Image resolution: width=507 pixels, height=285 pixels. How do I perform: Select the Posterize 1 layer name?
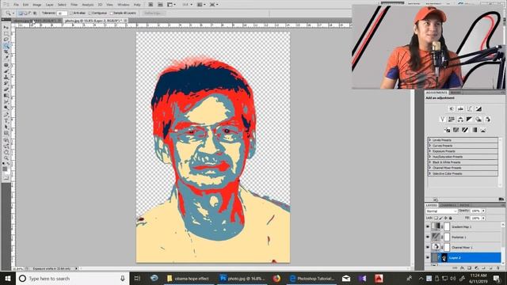(459, 237)
